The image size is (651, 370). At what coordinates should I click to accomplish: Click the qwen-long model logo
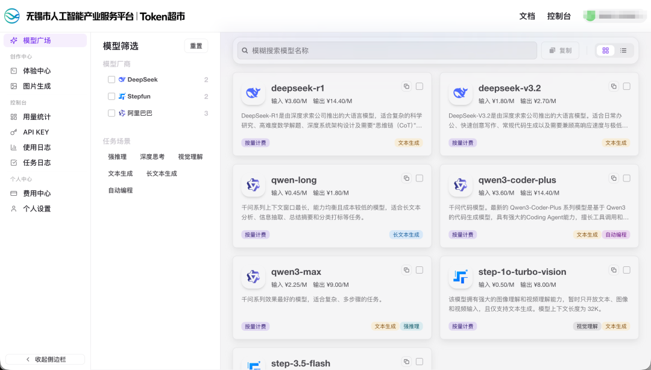point(253,184)
